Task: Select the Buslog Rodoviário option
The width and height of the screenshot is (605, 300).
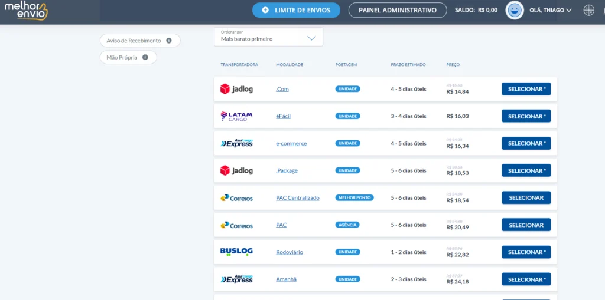Action: point(526,252)
